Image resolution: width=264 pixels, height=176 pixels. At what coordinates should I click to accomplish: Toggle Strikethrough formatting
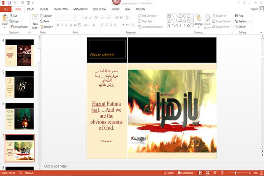tap(75, 25)
